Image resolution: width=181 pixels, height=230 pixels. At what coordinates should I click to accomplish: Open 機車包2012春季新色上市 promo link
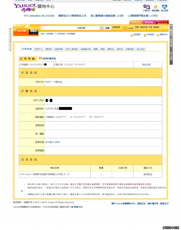(72, 16)
